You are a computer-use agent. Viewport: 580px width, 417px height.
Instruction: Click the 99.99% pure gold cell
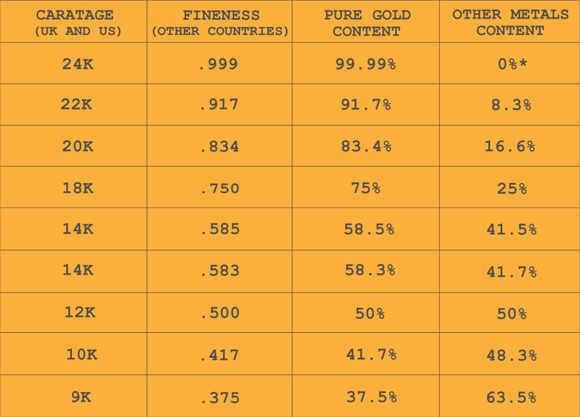(x=366, y=64)
